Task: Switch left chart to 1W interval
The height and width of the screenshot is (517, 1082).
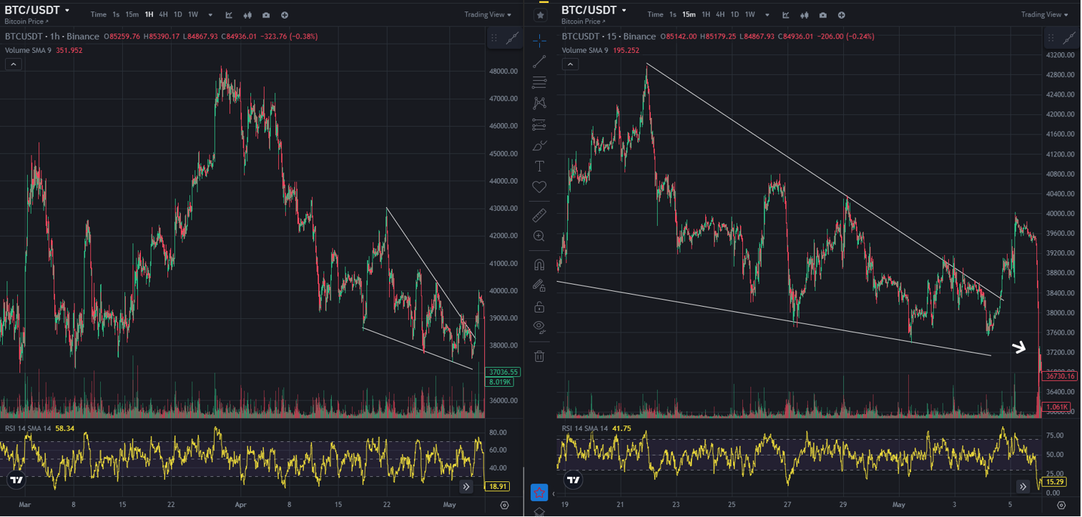Action: [x=193, y=15]
